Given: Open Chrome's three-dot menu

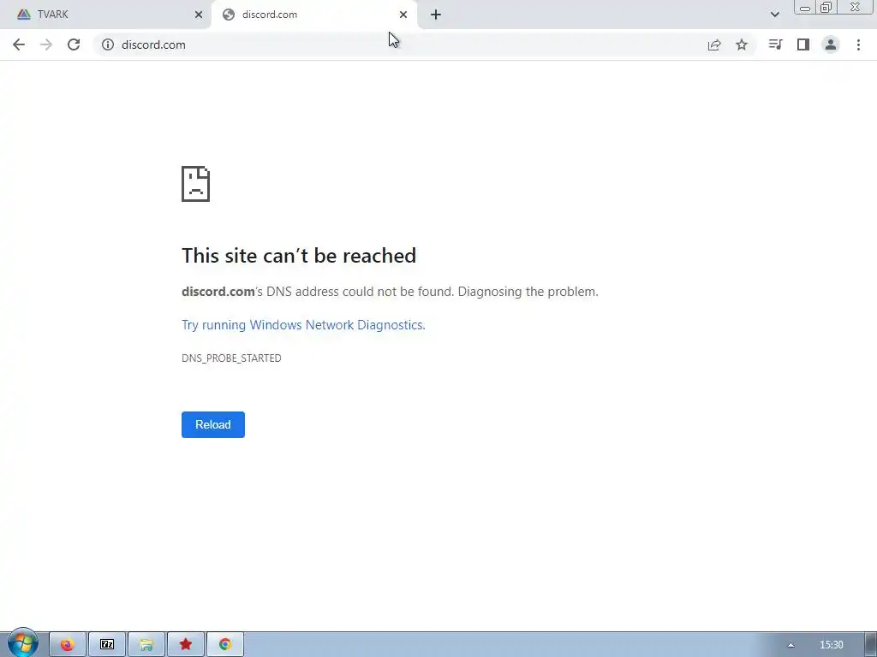Looking at the screenshot, I should click(858, 44).
